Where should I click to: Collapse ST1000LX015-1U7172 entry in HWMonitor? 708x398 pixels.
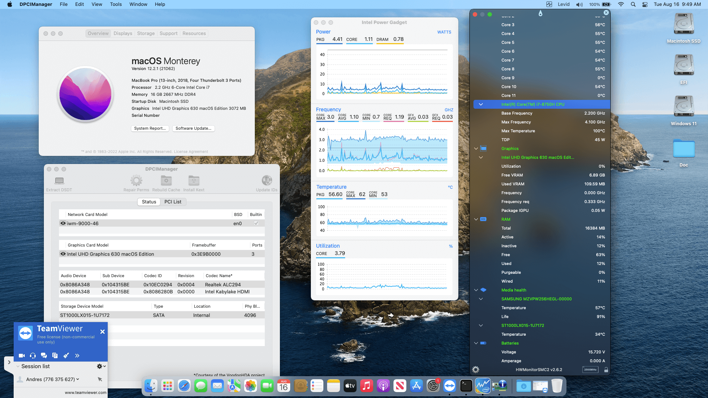(x=481, y=325)
